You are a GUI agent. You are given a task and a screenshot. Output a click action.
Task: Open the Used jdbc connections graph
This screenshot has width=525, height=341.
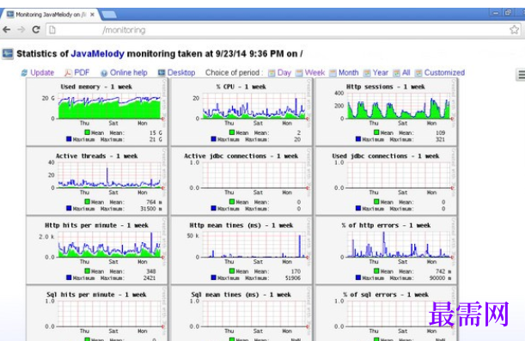tap(386, 181)
